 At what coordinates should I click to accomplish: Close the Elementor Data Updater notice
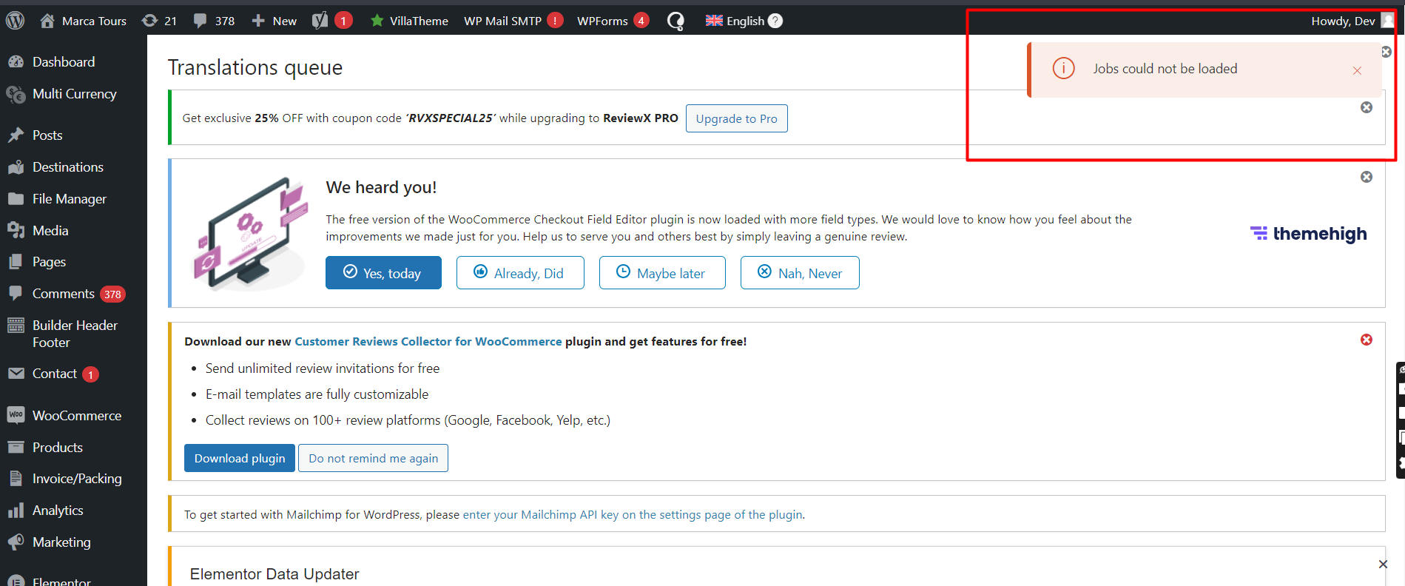click(x=1383, y=565)
